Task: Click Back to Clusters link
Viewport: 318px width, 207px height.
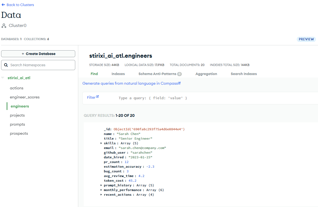Action: pos(20,5)
